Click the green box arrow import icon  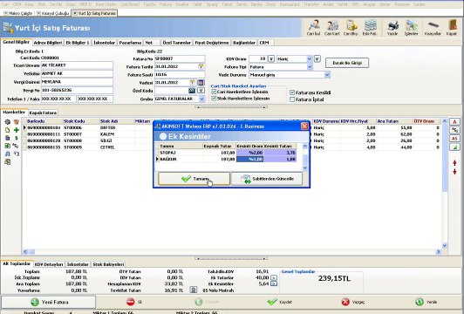[x=7, y=146]
